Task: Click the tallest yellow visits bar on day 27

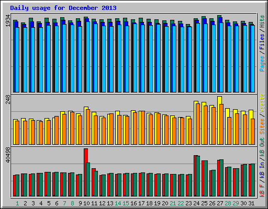Action: (219, 121)
